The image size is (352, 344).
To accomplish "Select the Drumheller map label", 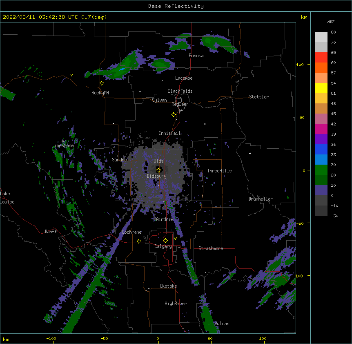I will 261,199.
